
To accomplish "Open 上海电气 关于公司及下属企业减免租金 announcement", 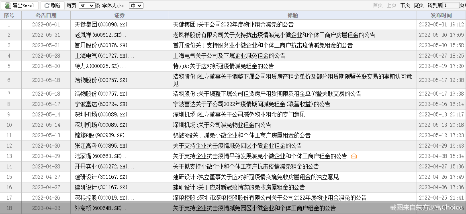I will (x=229, y=56).
